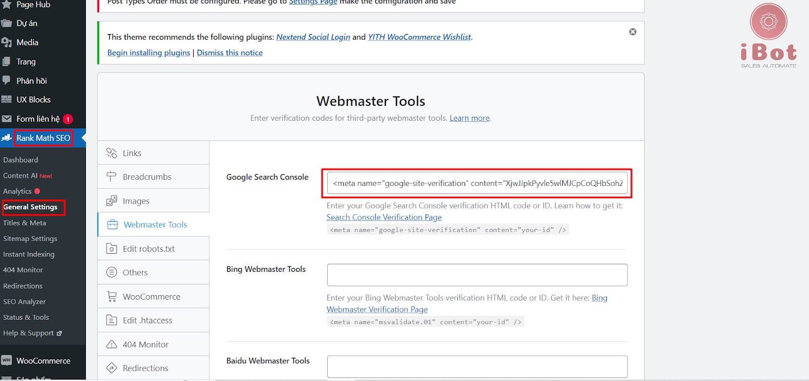The width and height of the screenshot is (809, 381).
Task: Click the Settings Page link at top
Action: [313, 2]
